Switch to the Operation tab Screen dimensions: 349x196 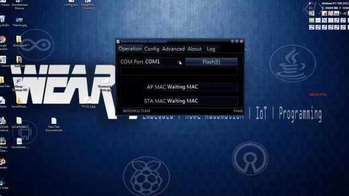coord(130,49)
